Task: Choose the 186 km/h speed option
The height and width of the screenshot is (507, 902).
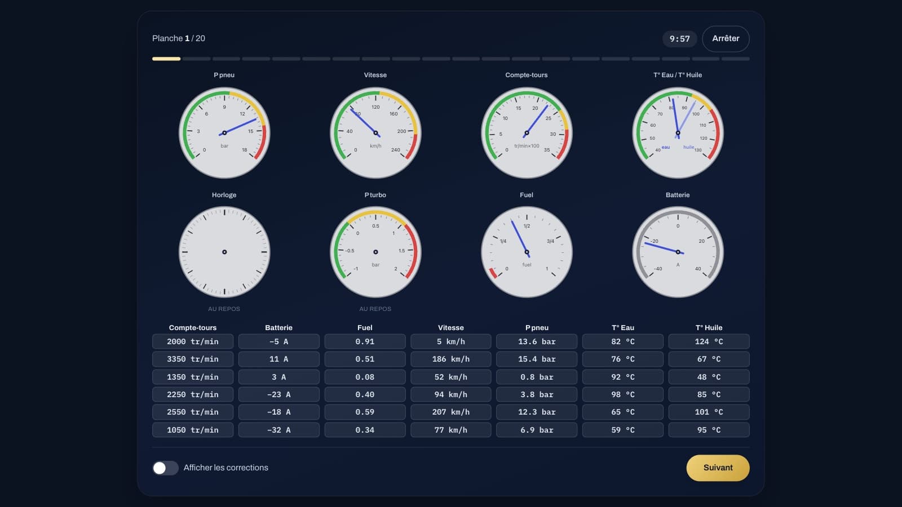Action: [451, 359]
